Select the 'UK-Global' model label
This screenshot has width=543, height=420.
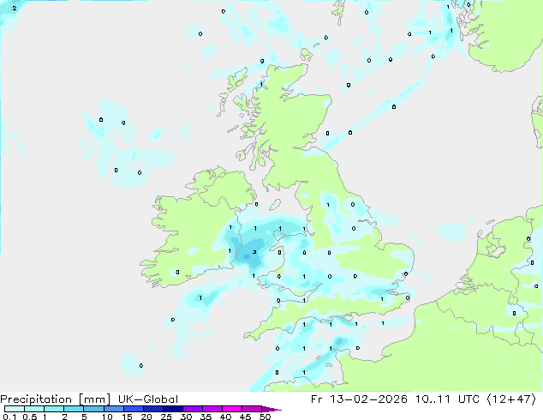(x=148, y=399)
